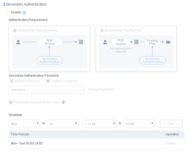Viewport: 189px width, 154px height.
Task: Delete the Mon - Sun time period
Action: tap(170, 143)
